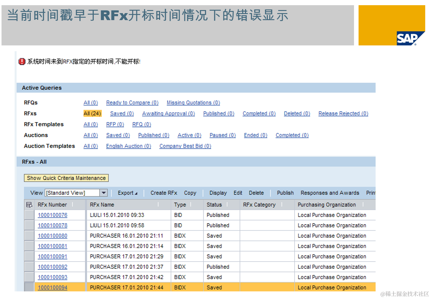The image size is (431, 299).
Task: Click Delete in the toolbar
Action: pos(256,193)
